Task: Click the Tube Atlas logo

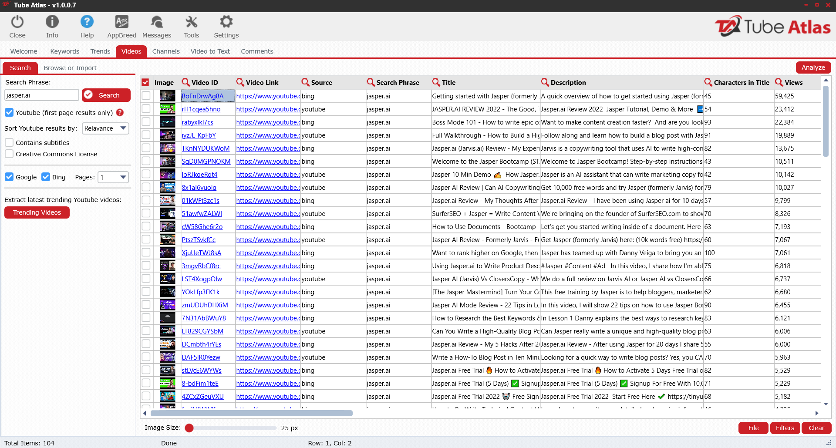Action: point(773,27)
